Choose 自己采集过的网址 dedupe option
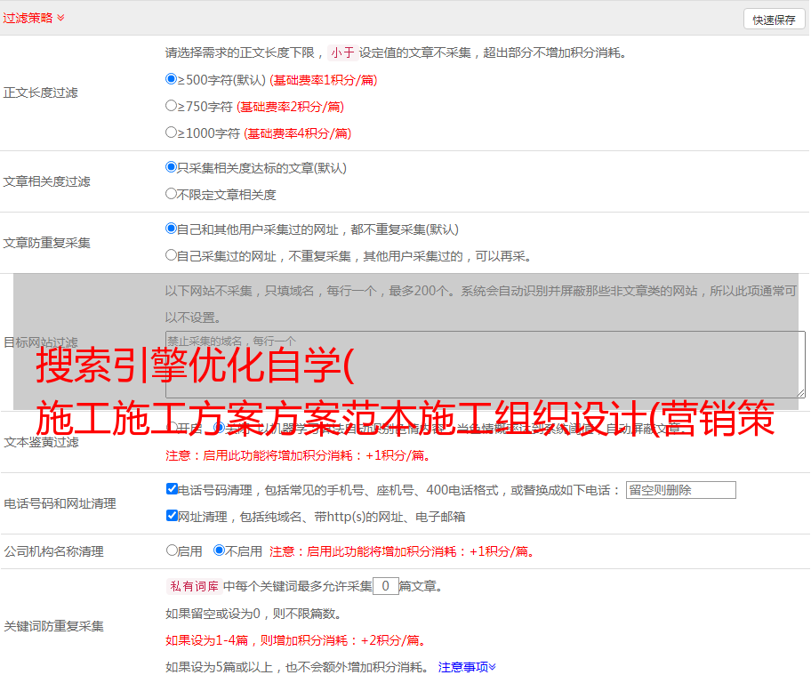 pos(172,255)
